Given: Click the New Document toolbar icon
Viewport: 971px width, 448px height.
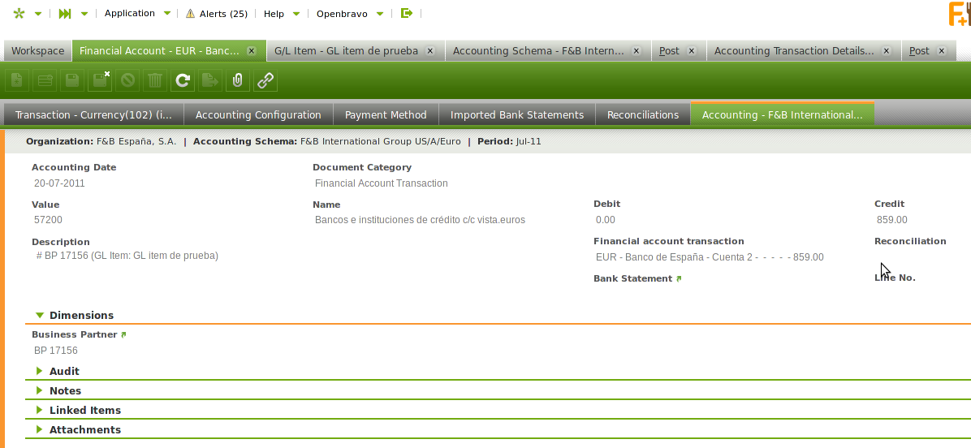Looking at the screenshot, I should point(17,80).
